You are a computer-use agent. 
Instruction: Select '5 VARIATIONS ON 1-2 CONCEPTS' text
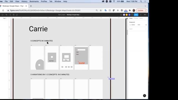[44, 74]
